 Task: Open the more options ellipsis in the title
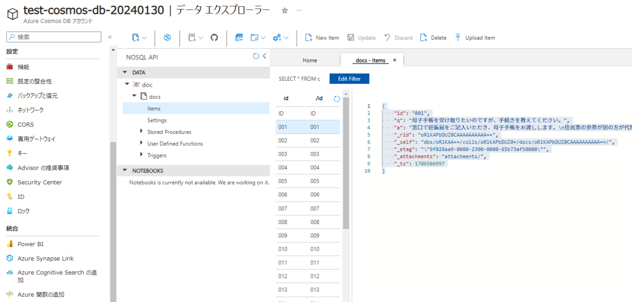click(299, 11)
